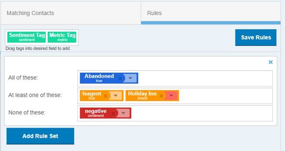This screenshot has width=285, height=151.
Task: Click the Save Rules button
Action: point(256,38)
